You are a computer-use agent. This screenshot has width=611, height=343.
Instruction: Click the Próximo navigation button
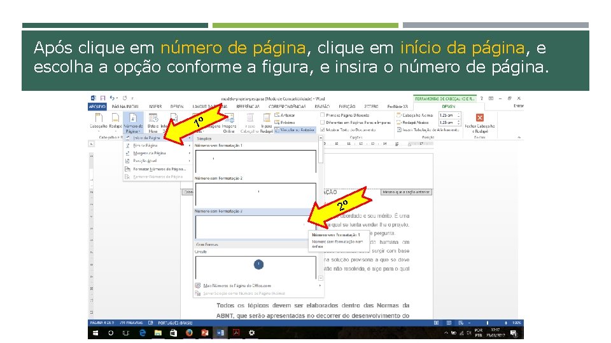click(285, 123)
